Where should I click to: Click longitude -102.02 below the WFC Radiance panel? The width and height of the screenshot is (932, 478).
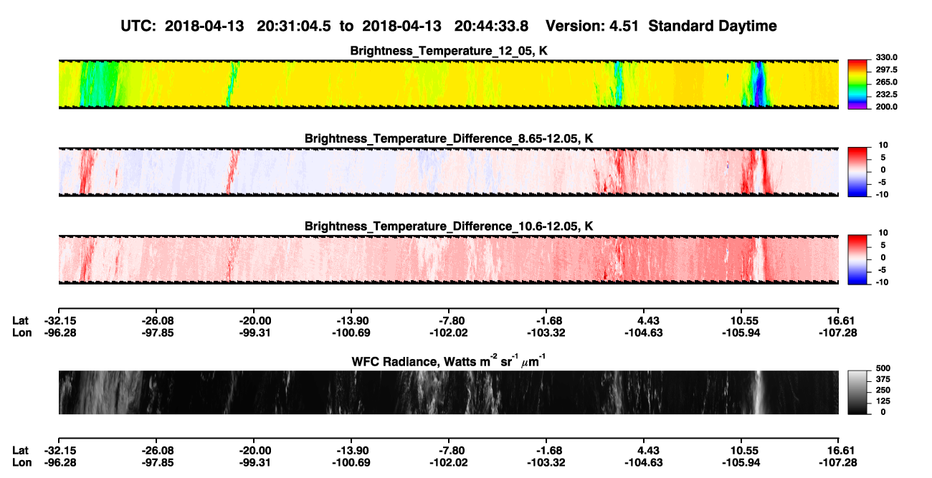coord(448,463)
